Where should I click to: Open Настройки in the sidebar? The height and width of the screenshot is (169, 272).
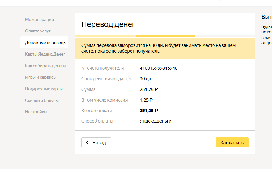click(x=36, y=112)
